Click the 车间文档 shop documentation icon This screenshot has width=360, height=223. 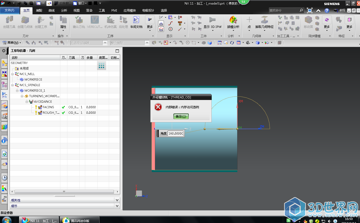tap(136, 22)
